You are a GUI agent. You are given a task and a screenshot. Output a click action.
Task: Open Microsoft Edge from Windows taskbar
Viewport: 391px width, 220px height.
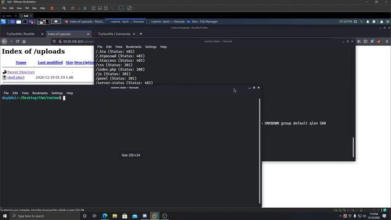(105, 216)
